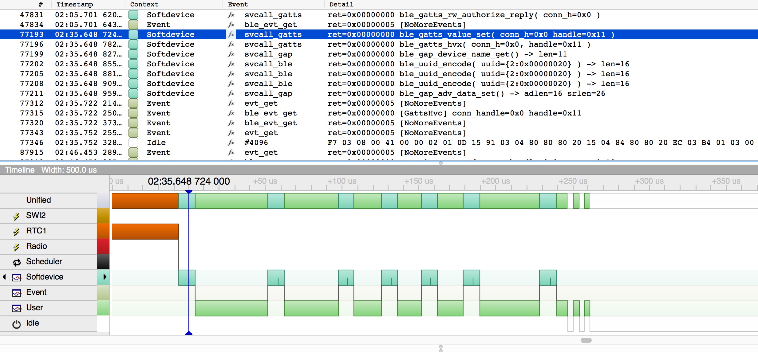Sort the event list by the Timestamp column
The image size is (758, 352).
[x=75, y=4]
